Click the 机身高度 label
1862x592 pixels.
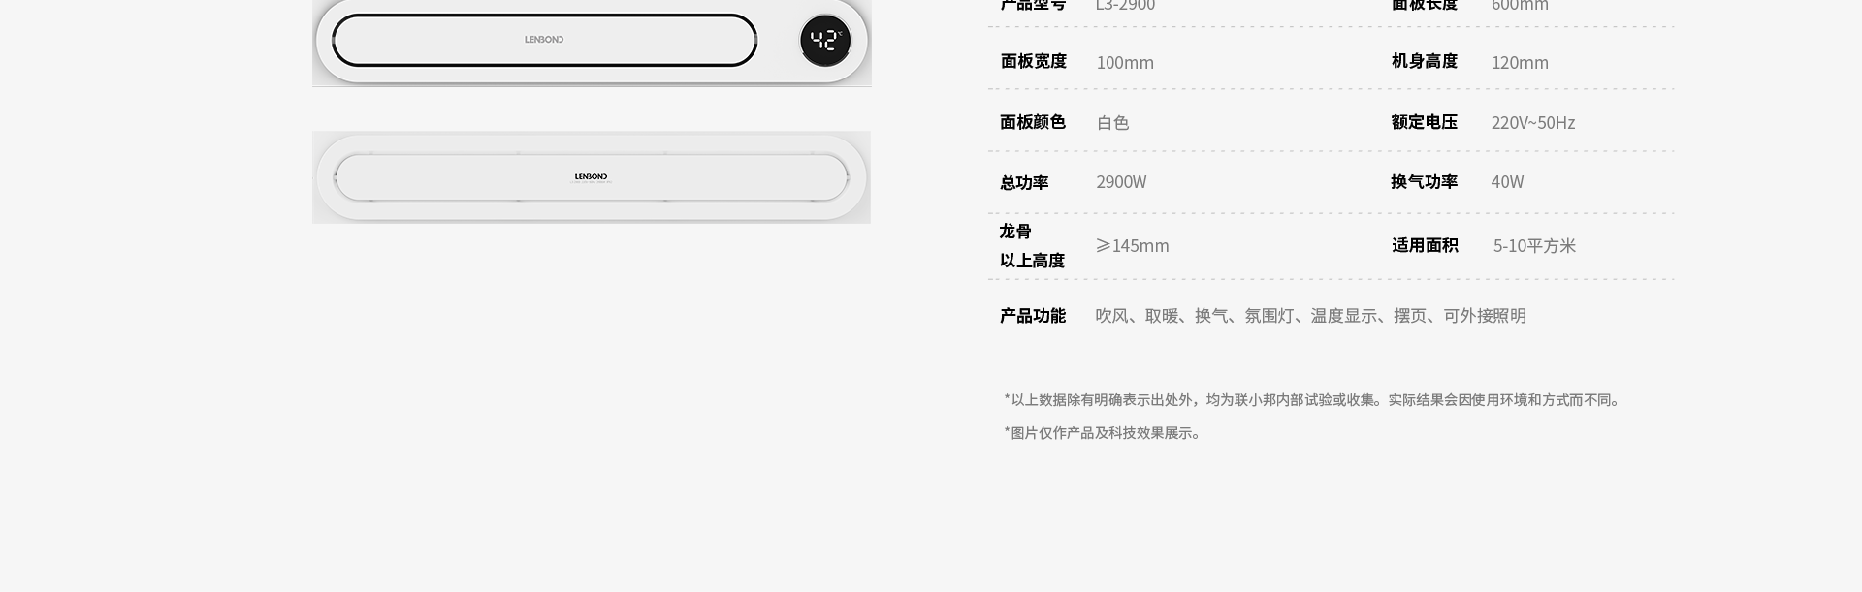pyautogui.click(x=1425, y=61)
